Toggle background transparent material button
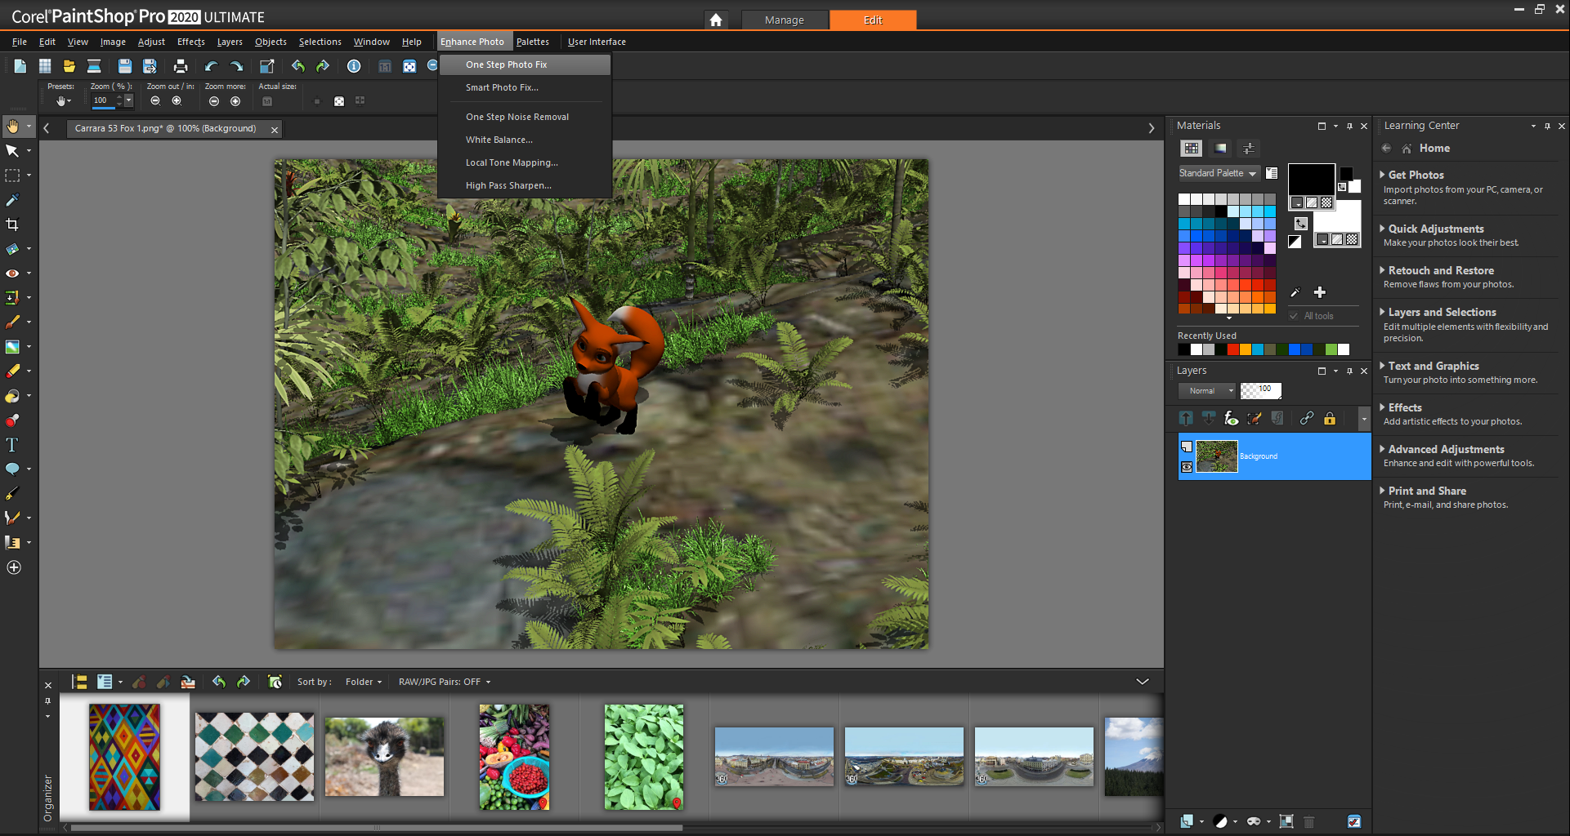 [1352, 239]
